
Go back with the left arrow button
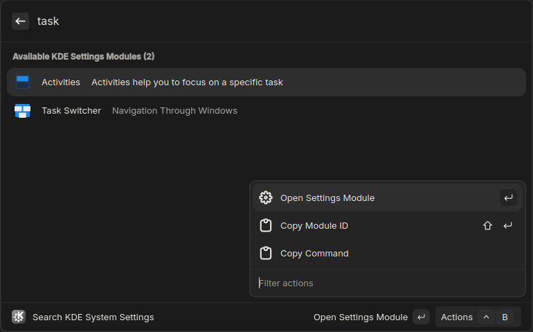tap(20, 21)
